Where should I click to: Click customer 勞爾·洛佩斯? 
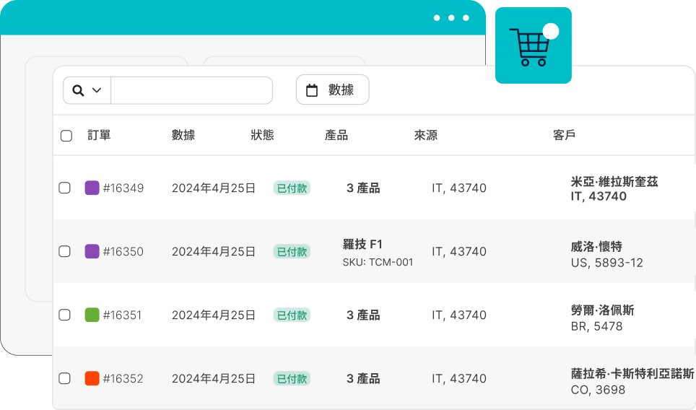pyautogui.click(x=602, y=310)
